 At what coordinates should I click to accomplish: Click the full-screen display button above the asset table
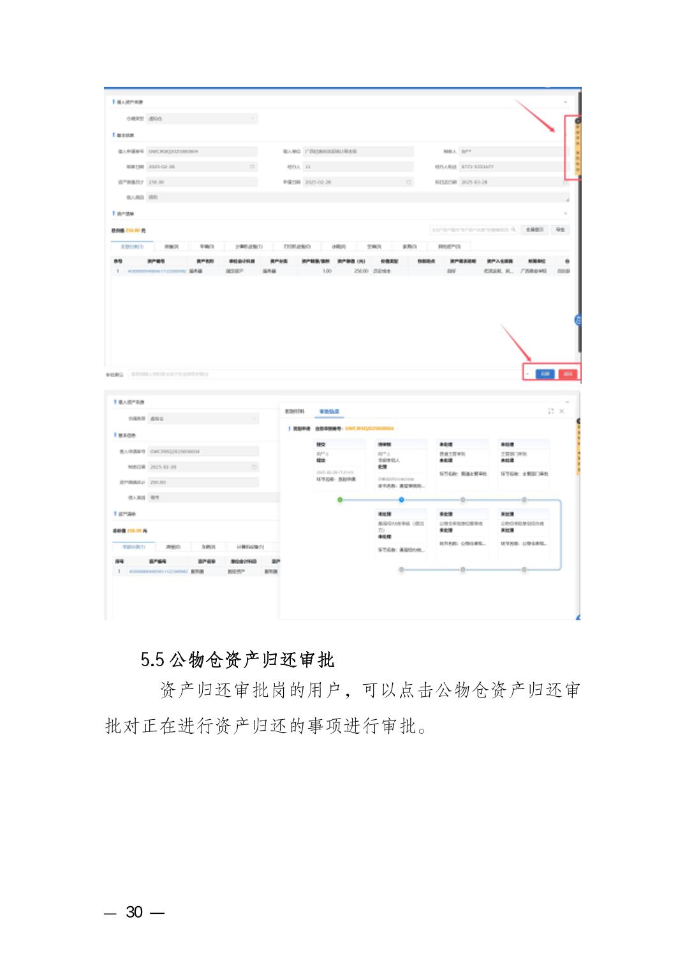[x=534, y=230]
